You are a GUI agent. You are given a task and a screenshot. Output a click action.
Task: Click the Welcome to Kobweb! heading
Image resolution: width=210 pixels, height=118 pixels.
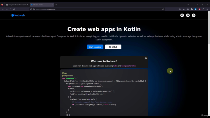pyautogui.click(x=104, y=61)
